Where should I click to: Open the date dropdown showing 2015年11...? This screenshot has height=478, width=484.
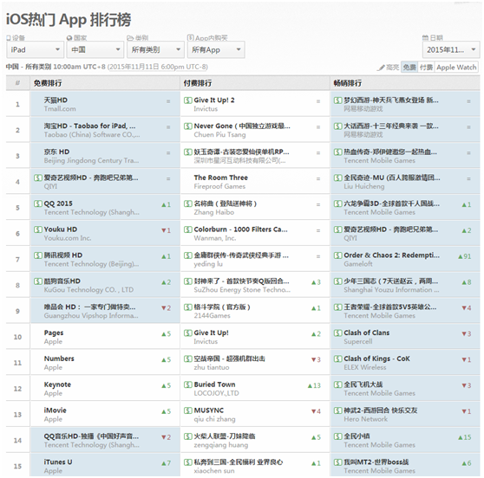pos(451,49)
